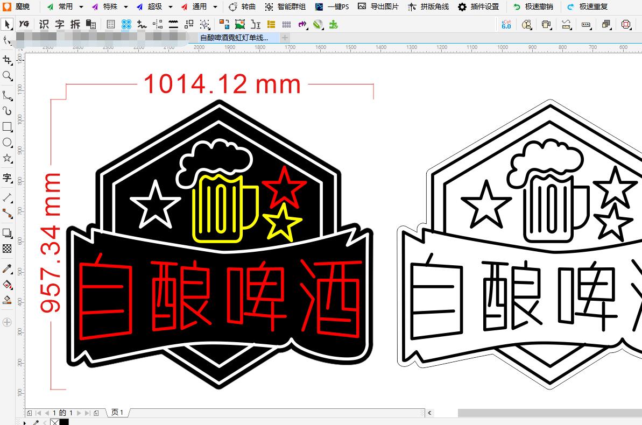Screen dimensions: 642x425
Task: Pick the Rectangle tool
Action: (7, 127)
